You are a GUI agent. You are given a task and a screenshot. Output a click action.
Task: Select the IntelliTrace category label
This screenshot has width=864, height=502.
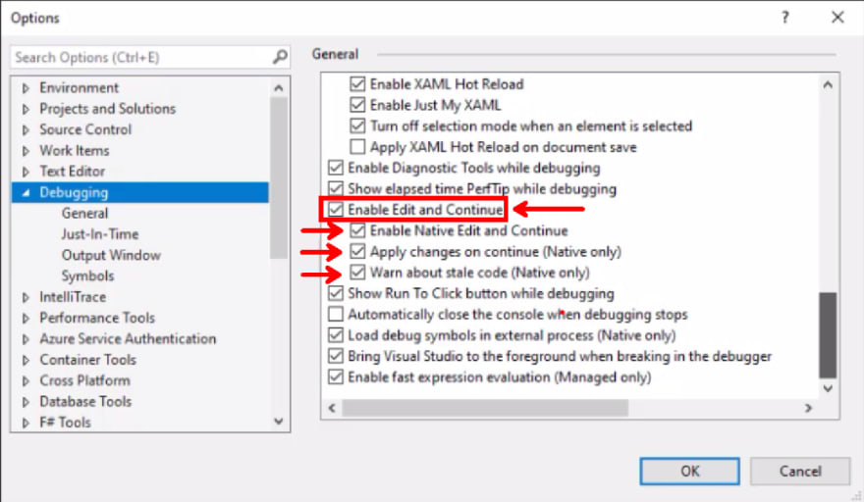point(73,297)
